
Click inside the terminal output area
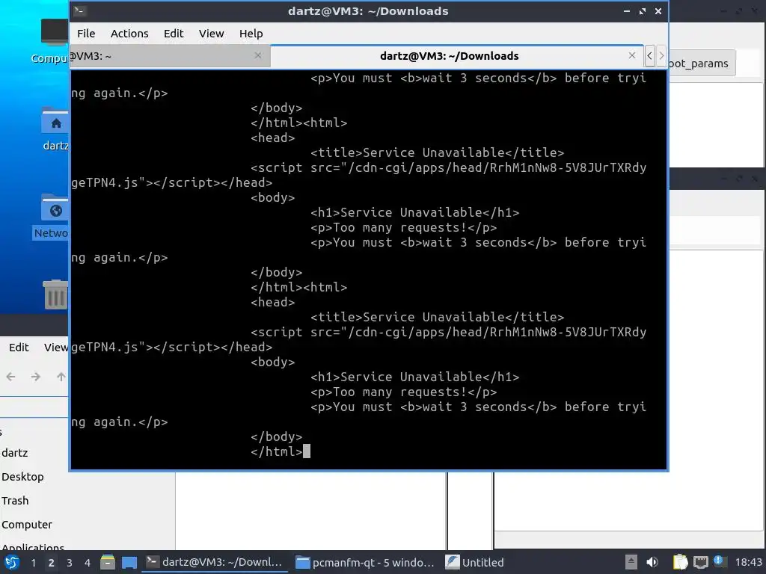[369, 269]
